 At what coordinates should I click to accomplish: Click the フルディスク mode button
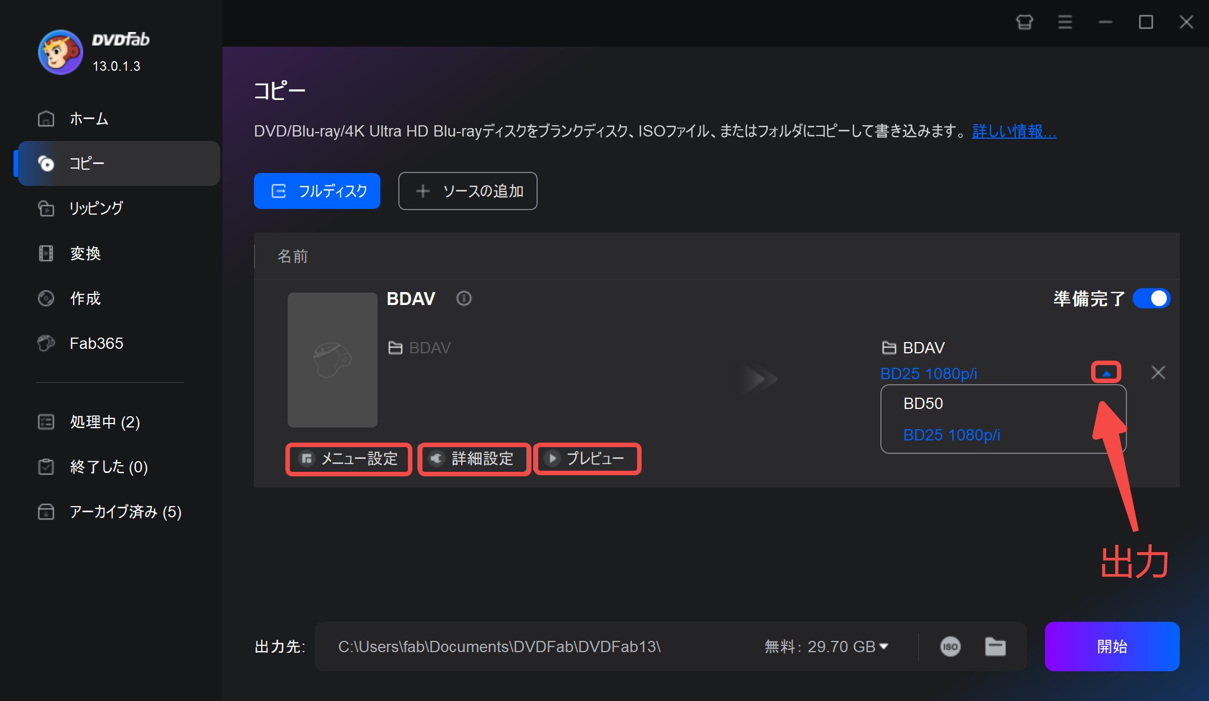[317, 191]
